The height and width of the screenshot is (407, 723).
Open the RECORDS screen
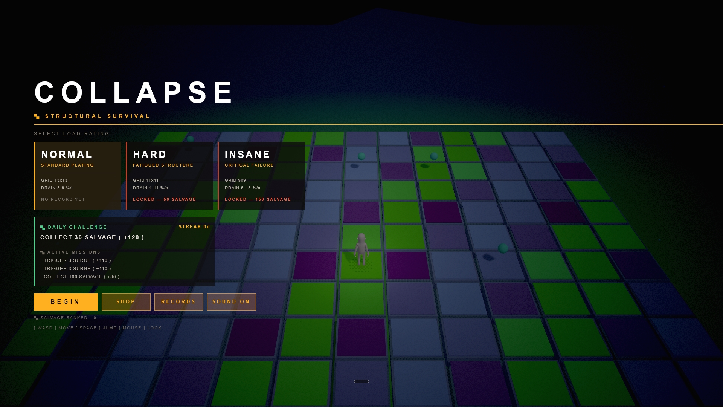(x=179, y=302)
